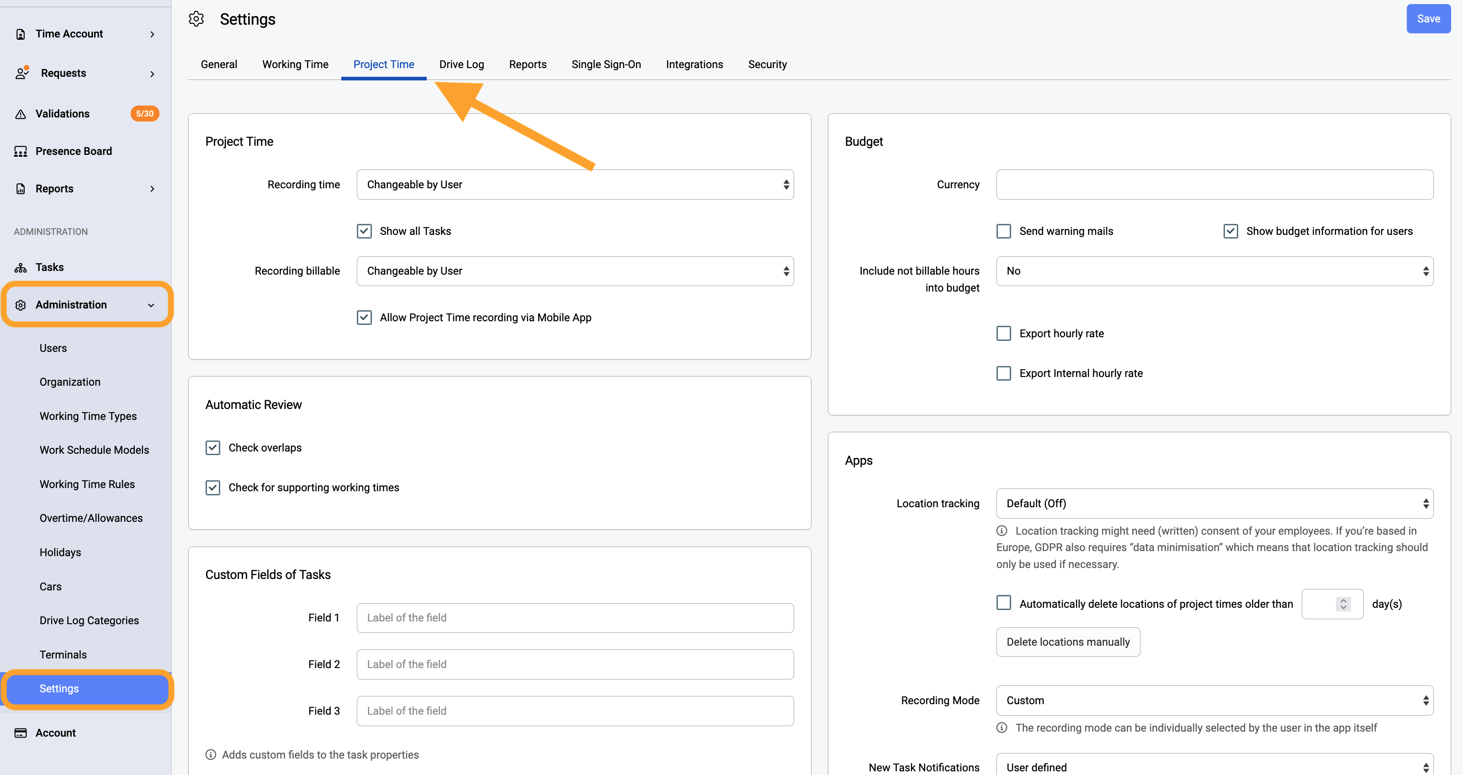Enable Send warning mails checkbox
This screenshot has height=775, width=1463.
pyautogui.click(x=1003, y=231)
